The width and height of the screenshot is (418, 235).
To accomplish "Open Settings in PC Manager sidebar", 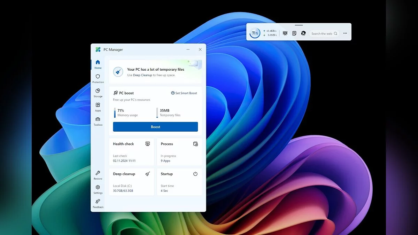I will tap(98, 189).
